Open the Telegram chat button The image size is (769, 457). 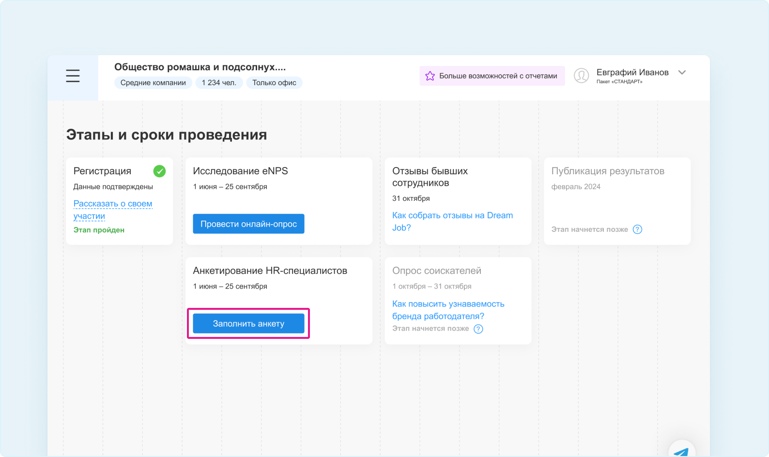682,450
